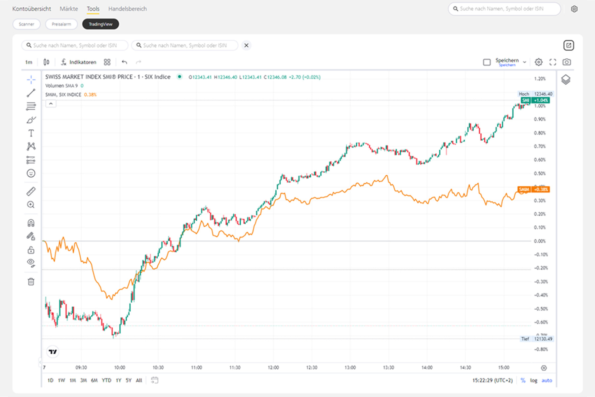595x397 pixels.
Task: Click the Speichern save button
Action: pos(507,62)
